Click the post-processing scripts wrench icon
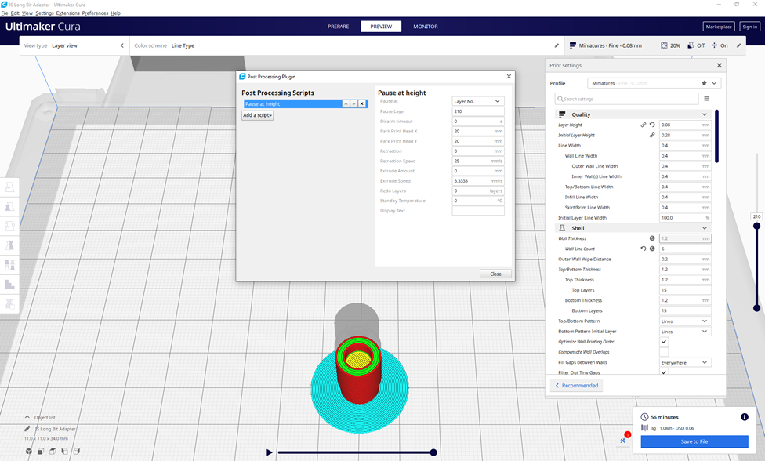The width and height of the screenshot is (765, 461). click(624, 441)
